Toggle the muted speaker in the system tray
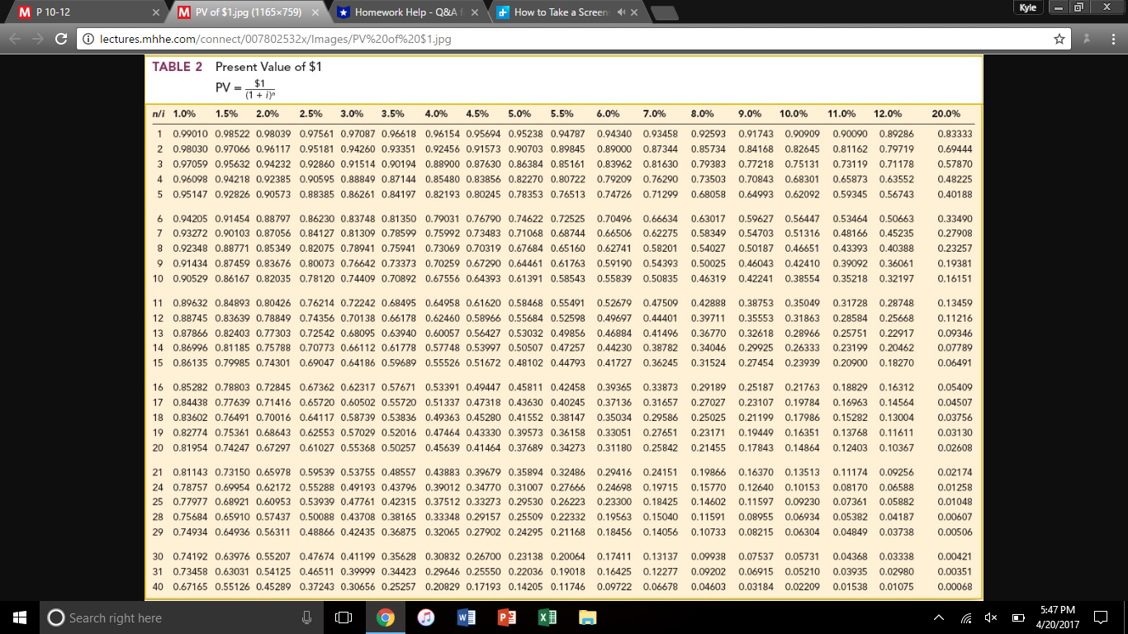The image size is (1128, 634). pos(989,617)
